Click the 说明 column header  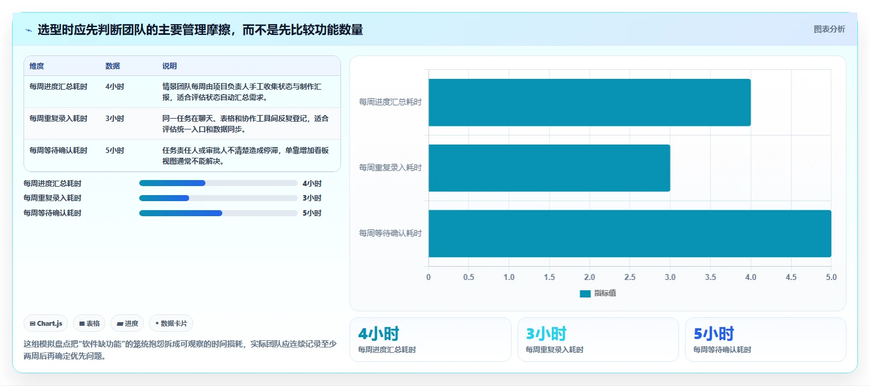click(169, 66)
